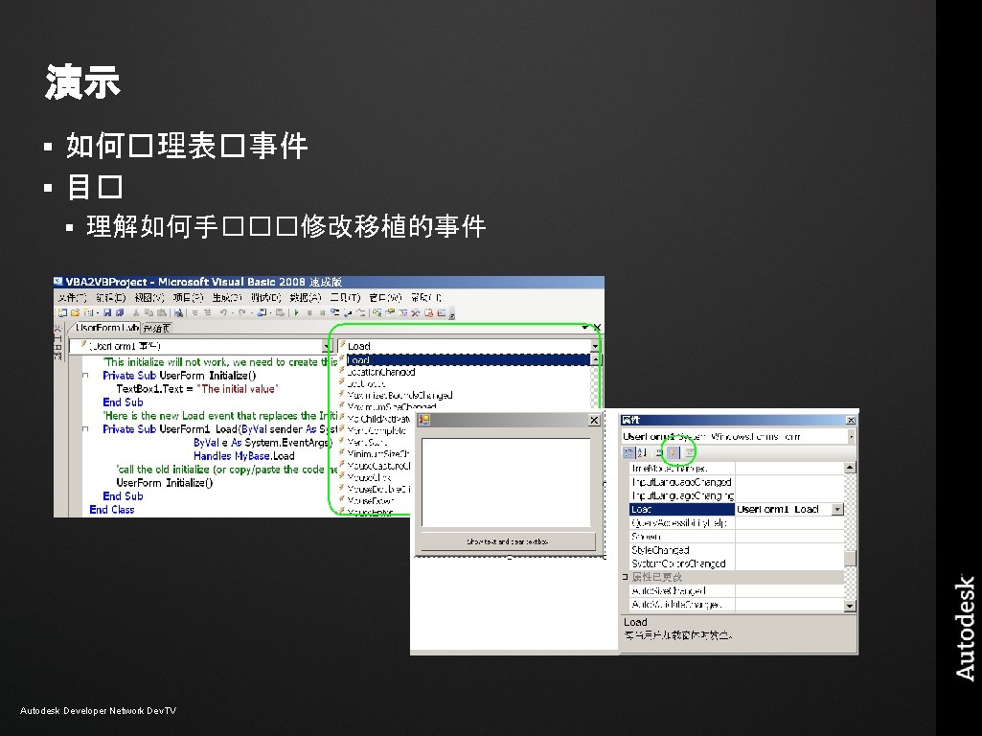
Task: Click the Copy icon in toolbar
Action: click(x=149, y=312)
